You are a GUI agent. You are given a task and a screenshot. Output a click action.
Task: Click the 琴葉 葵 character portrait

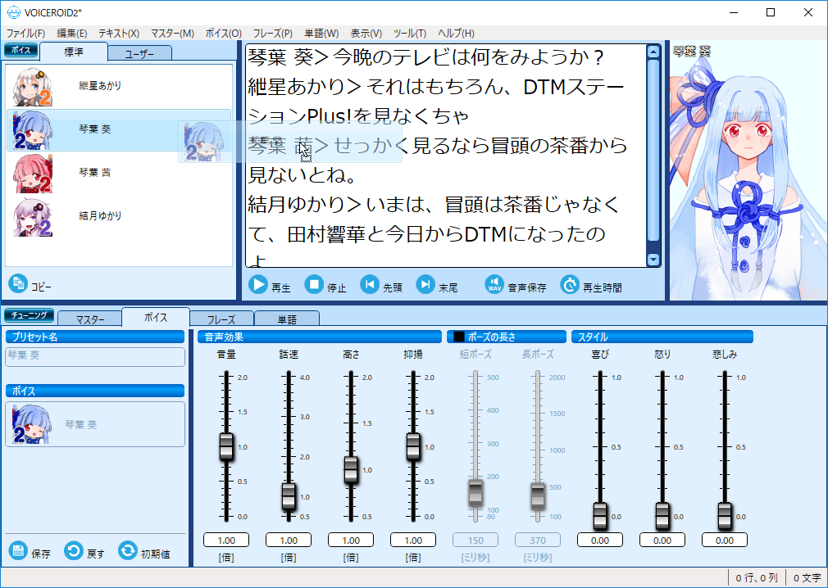click(x=747, y=171)
